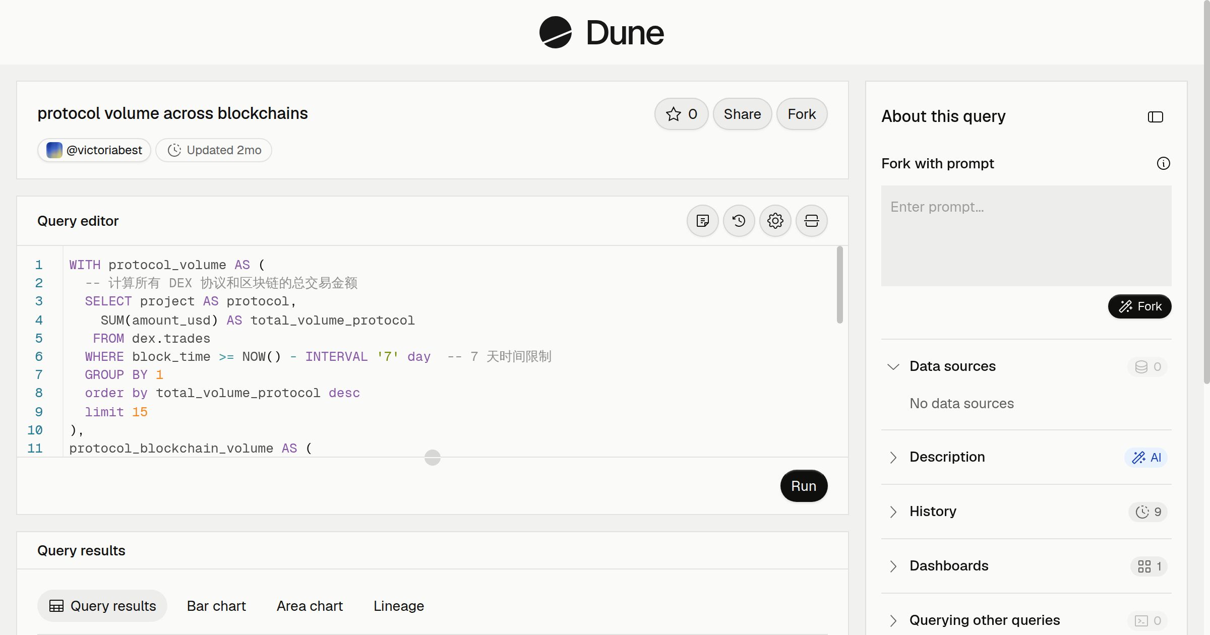Open query settings gear icon
The image size is (1210, 635).
[775, 221]
